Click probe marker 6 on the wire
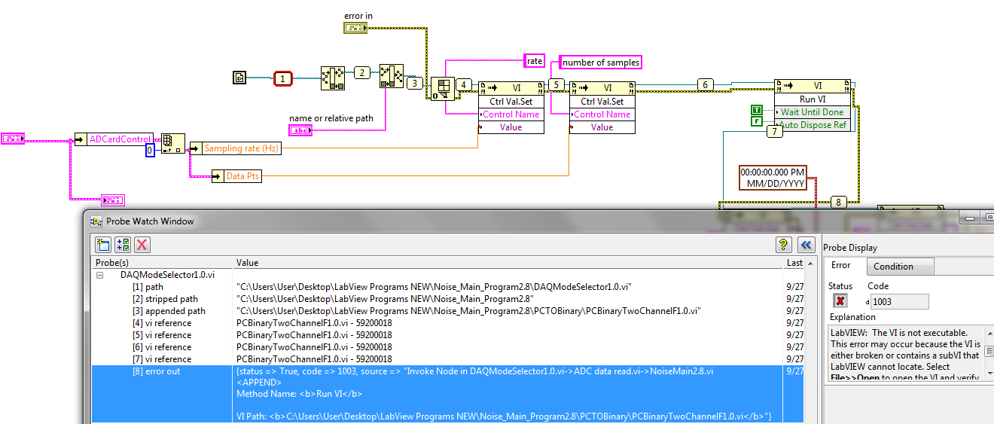This screenshot has height=424, width=994. (705, 84)
